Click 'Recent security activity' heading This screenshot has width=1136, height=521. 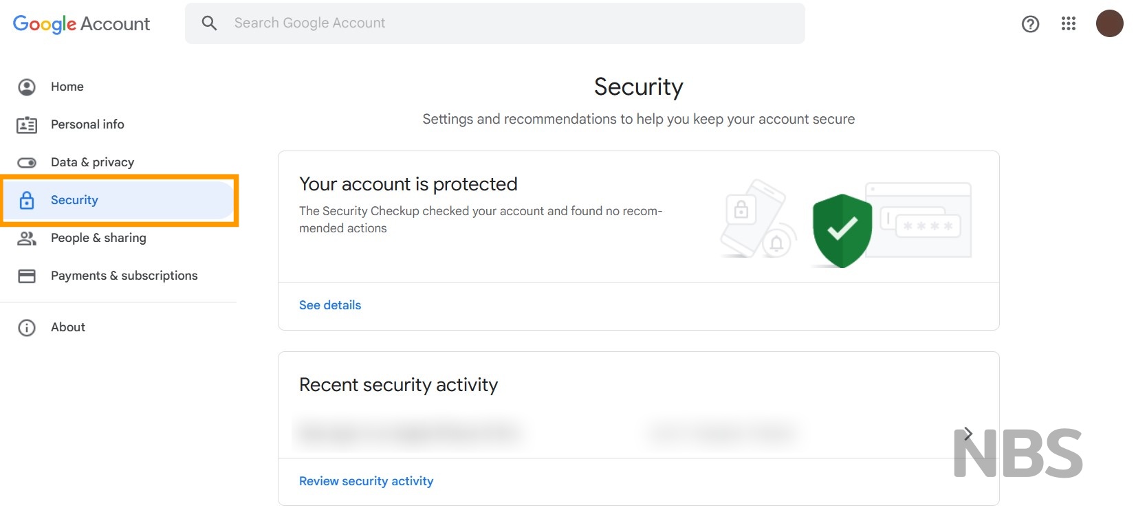click(399, 385)
